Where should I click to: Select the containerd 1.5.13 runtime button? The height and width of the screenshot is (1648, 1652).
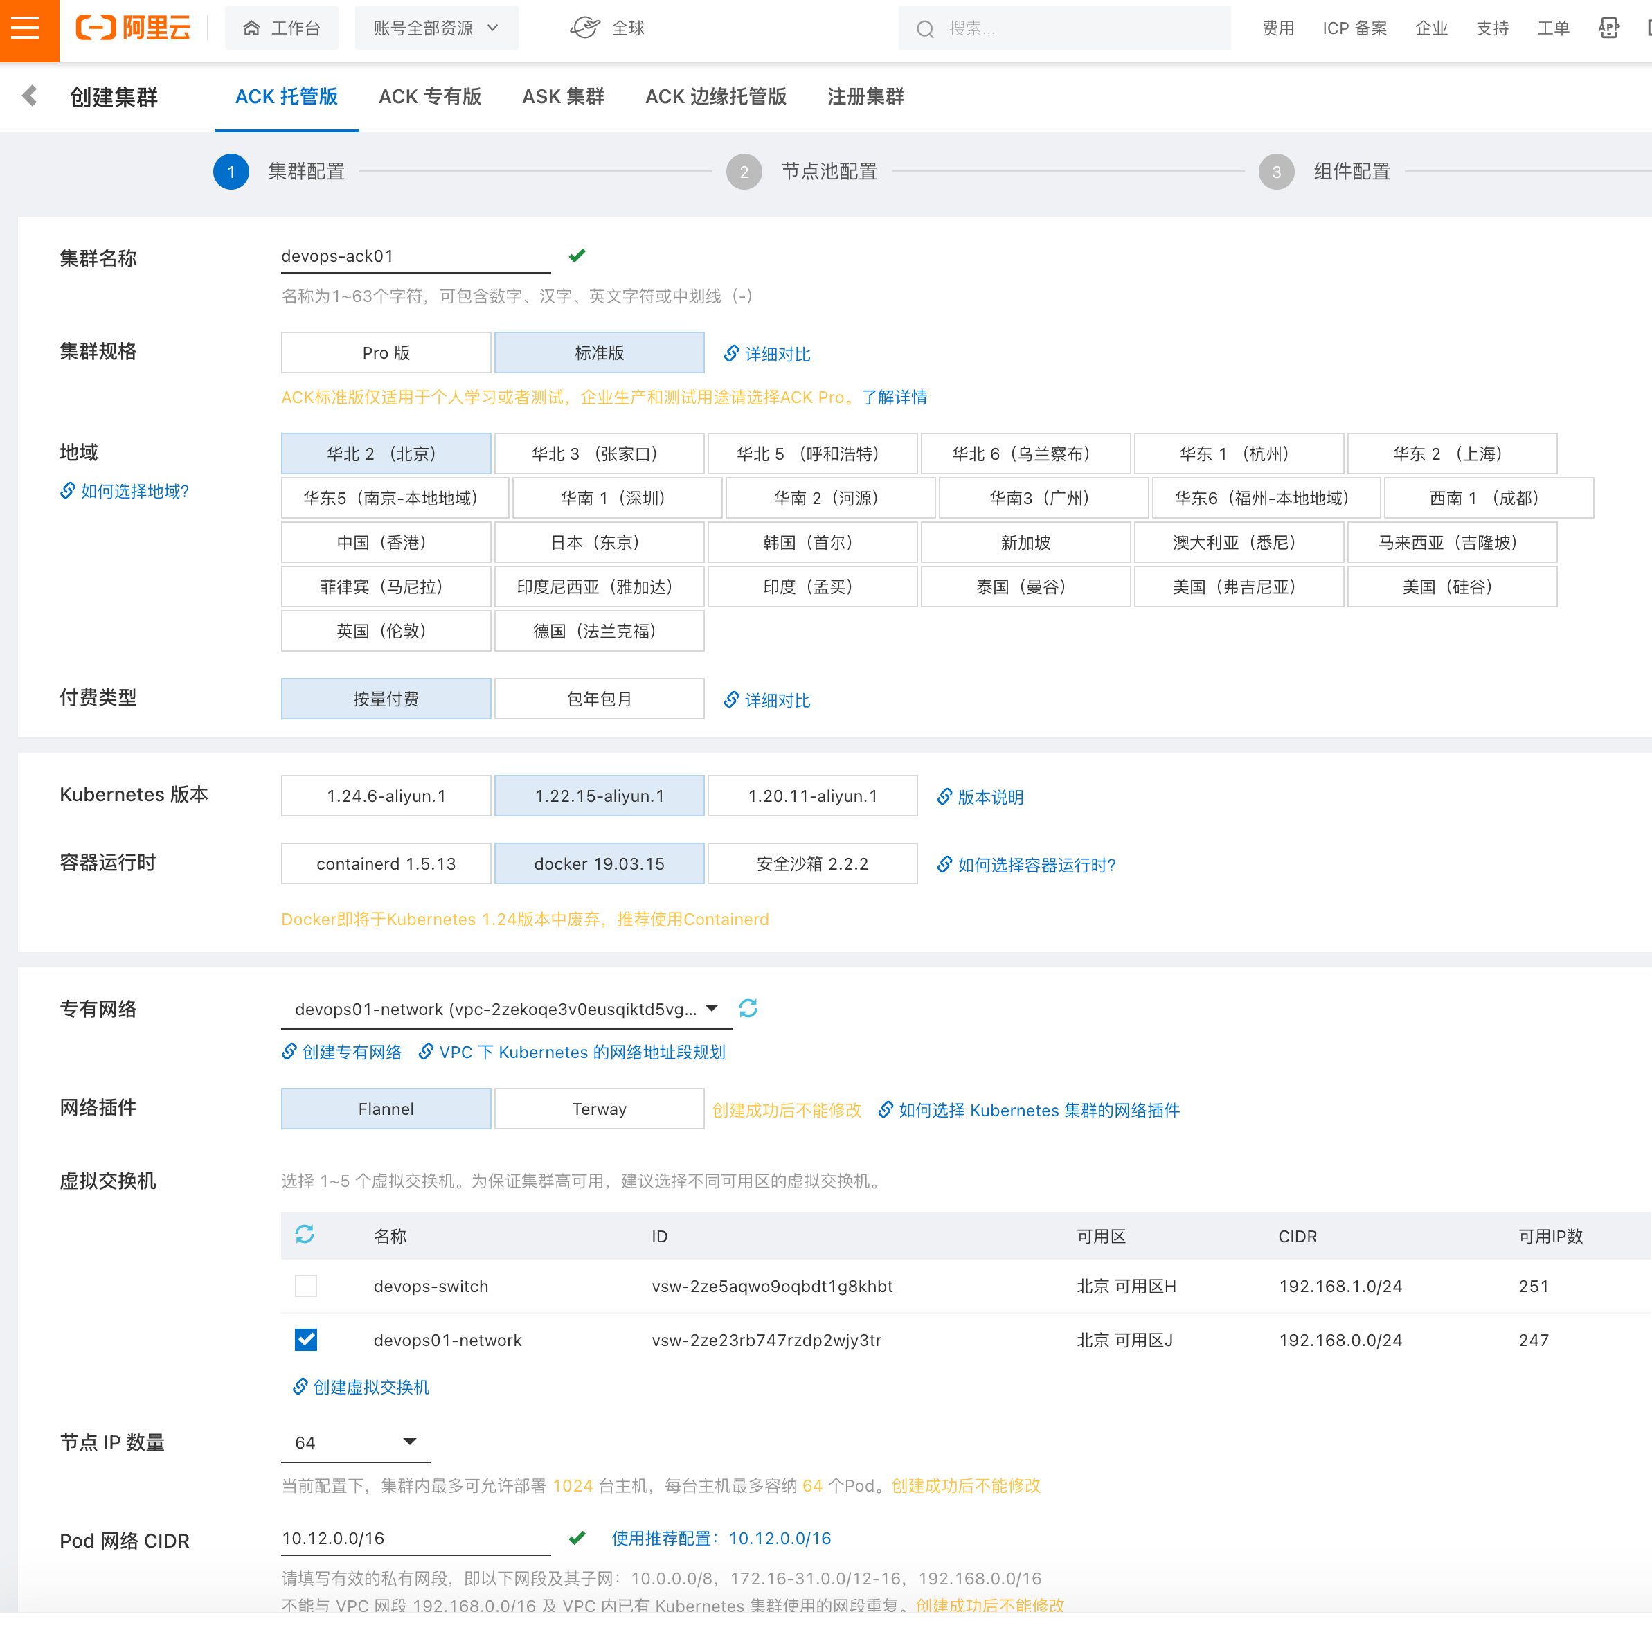click(x=386, y=863)
